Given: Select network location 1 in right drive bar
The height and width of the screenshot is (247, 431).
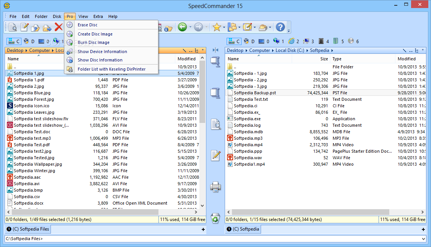Looking at the screenshot, I should pyautogui.click(x=279, y=41).
